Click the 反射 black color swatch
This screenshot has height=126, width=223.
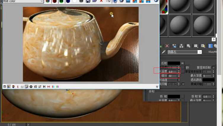tap(174, 63)
